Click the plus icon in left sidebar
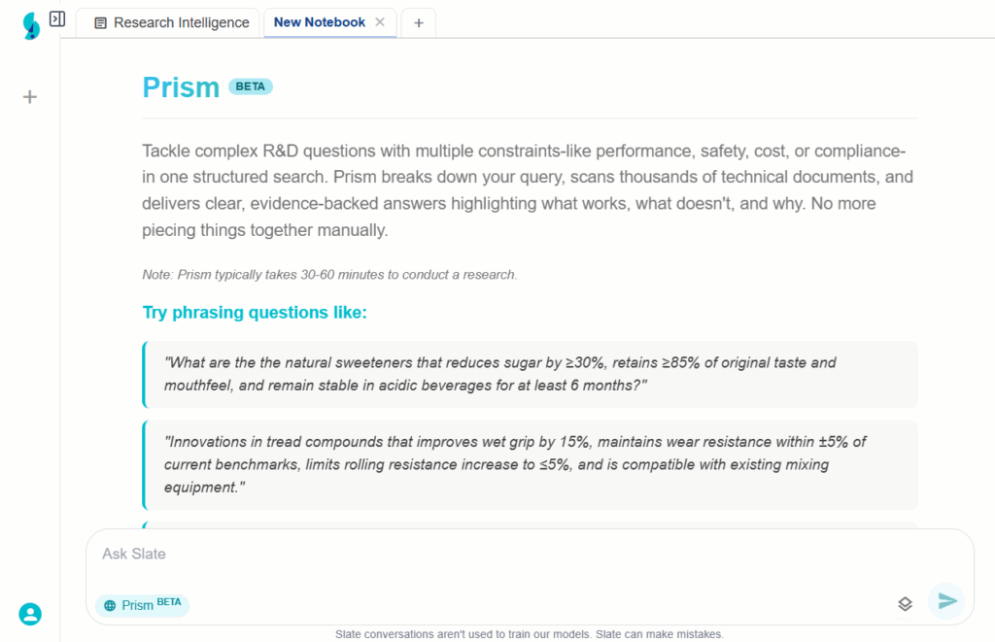 (30, 96)
